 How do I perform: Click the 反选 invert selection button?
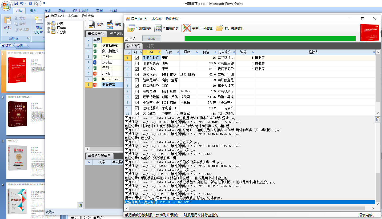[152, 38]
